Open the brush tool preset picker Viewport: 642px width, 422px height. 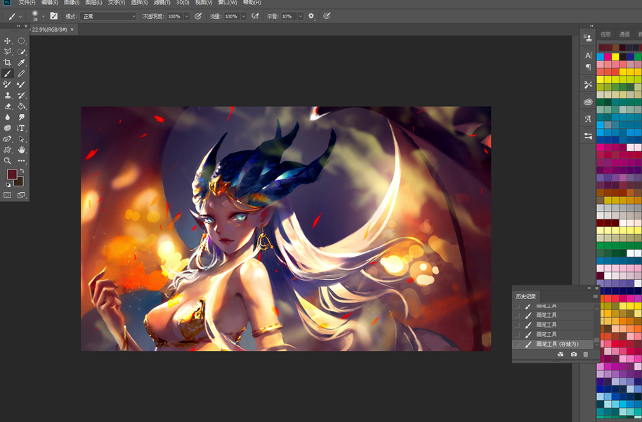click(15, 16)
